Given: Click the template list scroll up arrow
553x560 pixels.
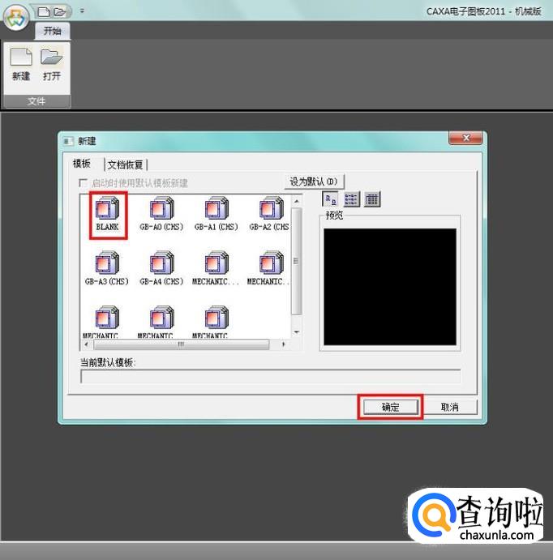Looking at the screenshot, I should click(x=297, y=202).
